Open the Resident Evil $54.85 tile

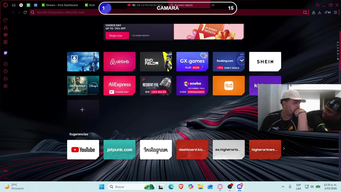pos(156,86)
